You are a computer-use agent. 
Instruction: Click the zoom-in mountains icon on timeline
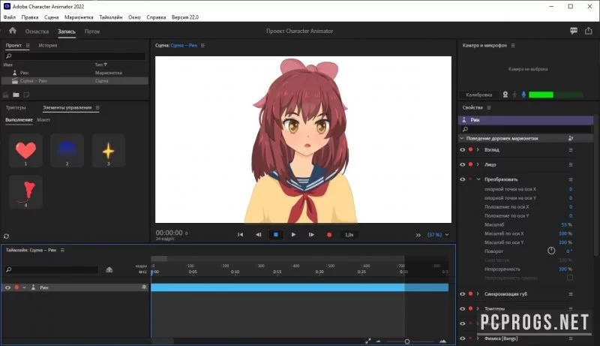click(442, 341)
